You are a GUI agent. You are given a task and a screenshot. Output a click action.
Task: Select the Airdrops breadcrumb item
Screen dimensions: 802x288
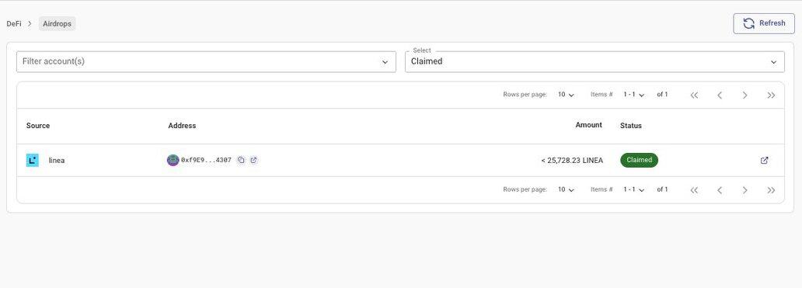pyautogui.click(x=58, y=23)
